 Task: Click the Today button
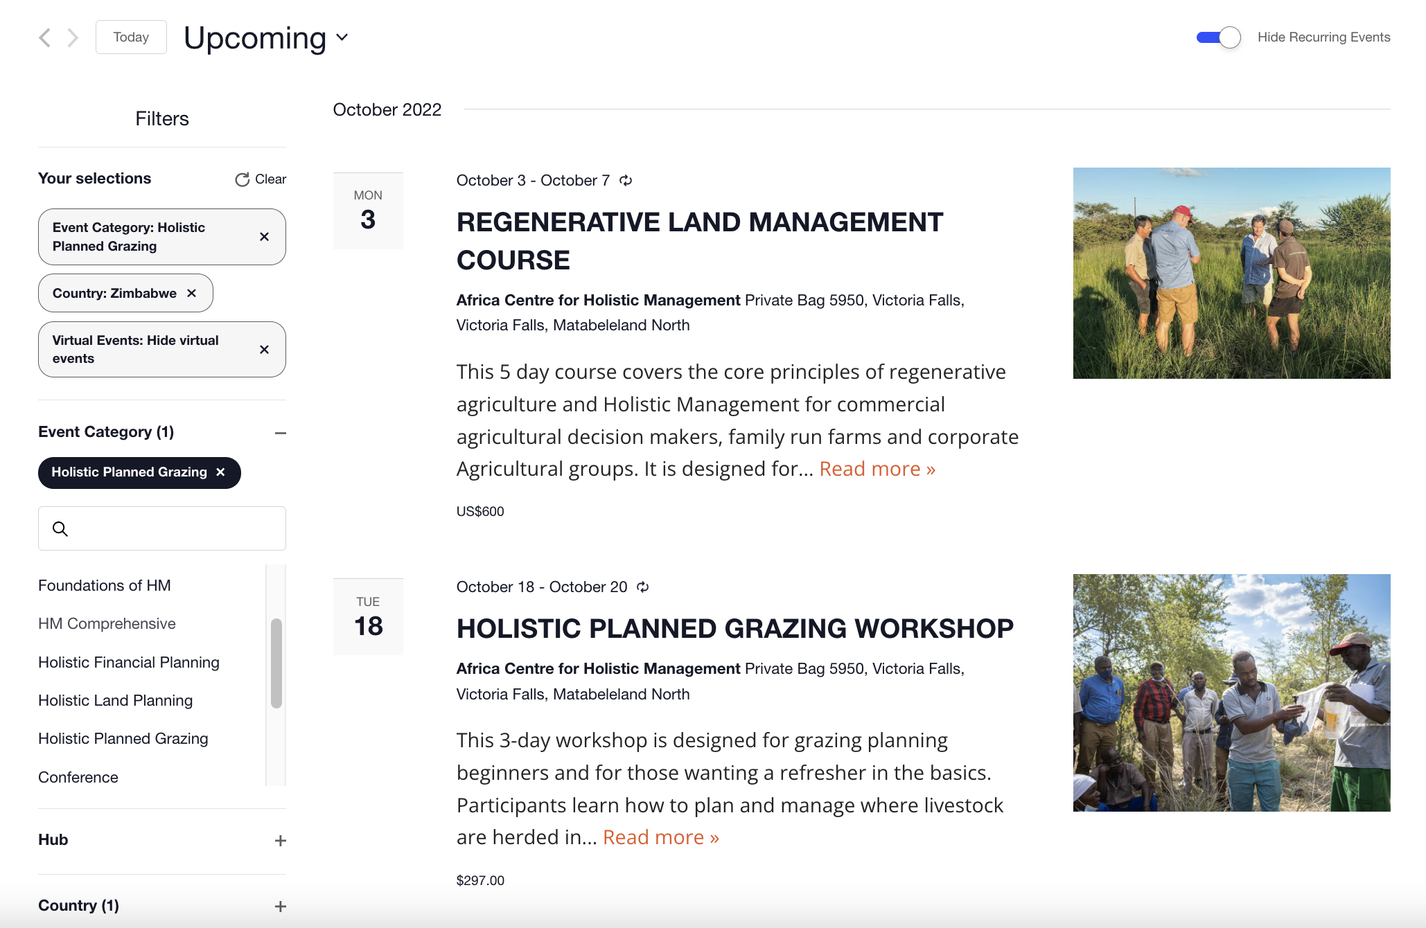(131, 37)
